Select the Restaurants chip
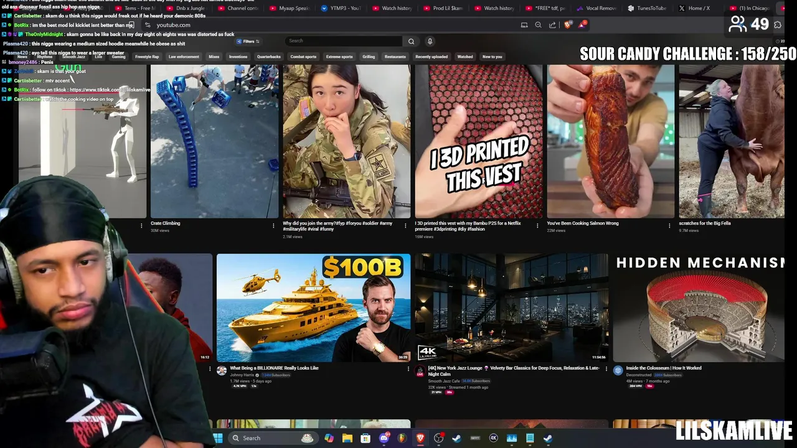The height and width of the screenshot is (448, 797). pos(395,57)
